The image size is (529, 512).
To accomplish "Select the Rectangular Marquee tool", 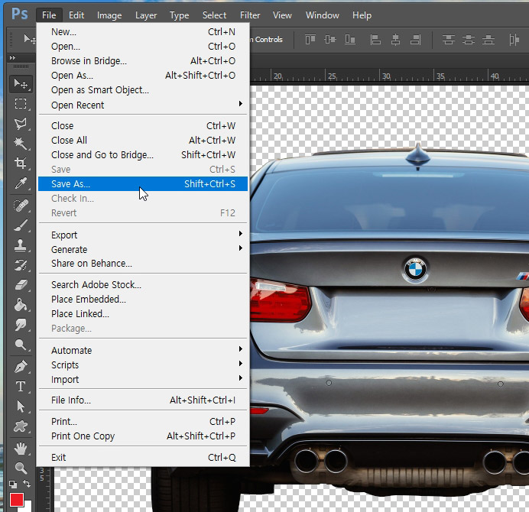I will coord(21,104).
